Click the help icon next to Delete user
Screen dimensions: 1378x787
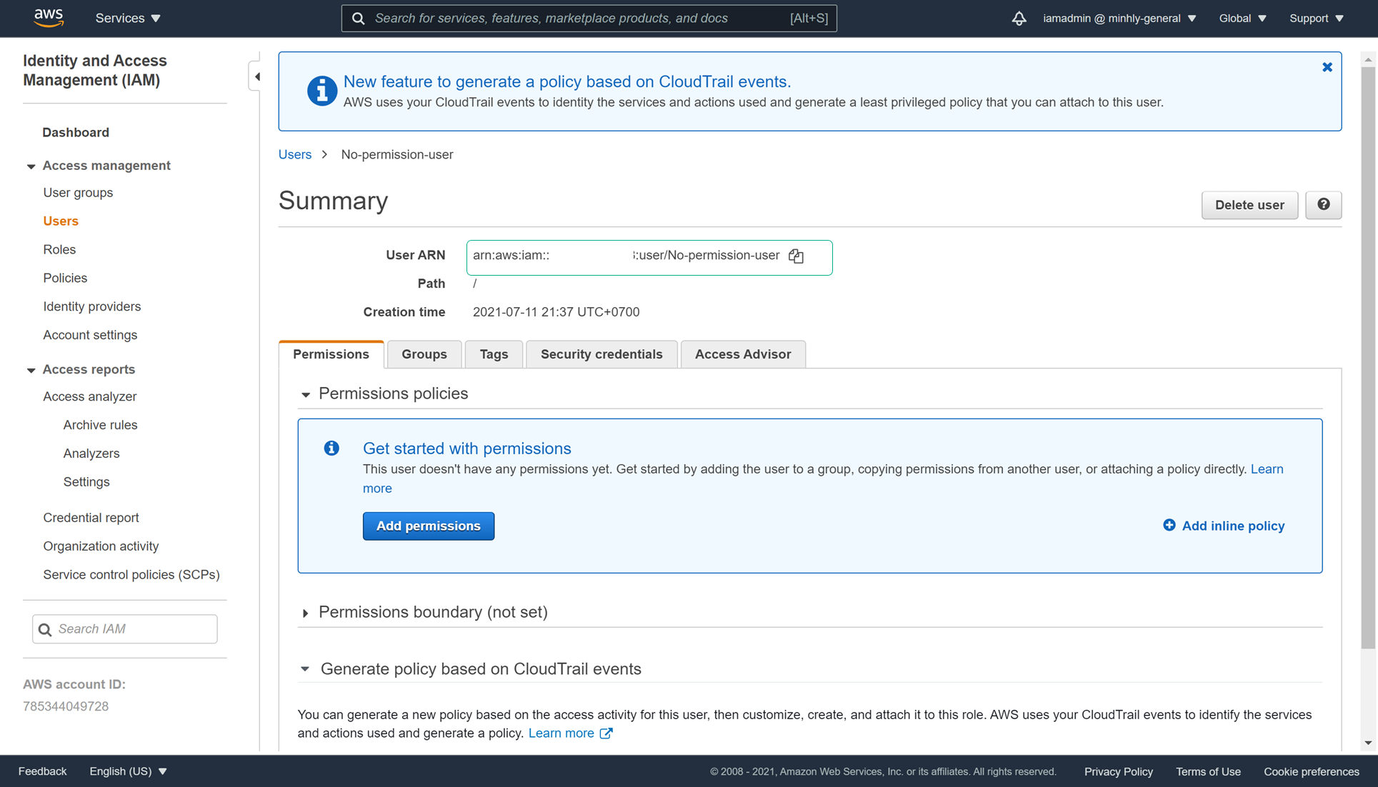click(x=1322, y=204)
